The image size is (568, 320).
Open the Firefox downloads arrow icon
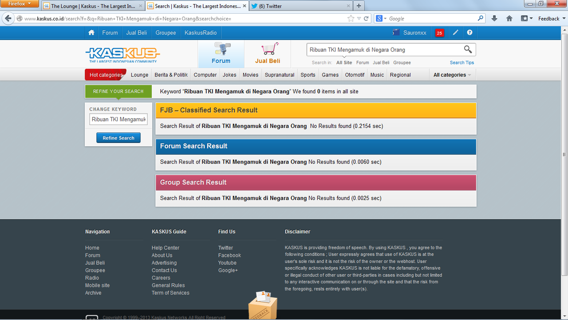pos(495,19)
